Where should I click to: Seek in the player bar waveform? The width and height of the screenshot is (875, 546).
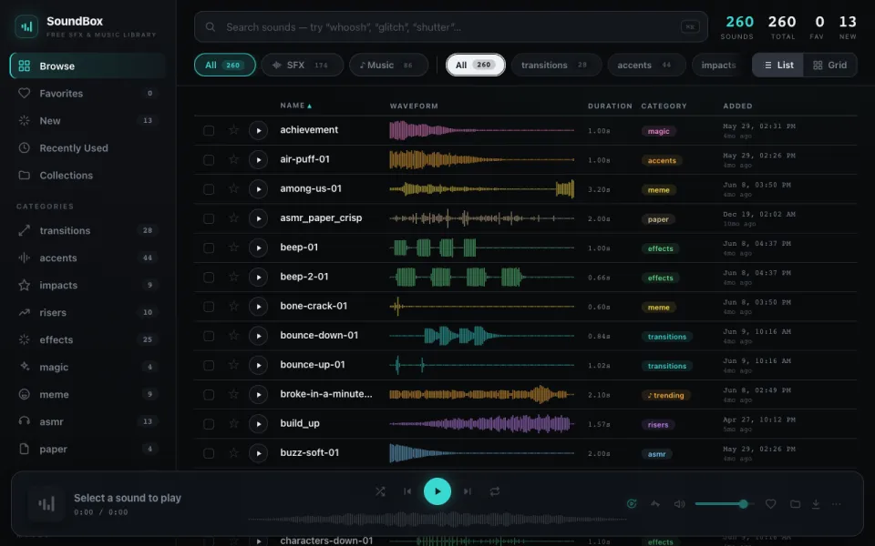(x=437, y=520)
